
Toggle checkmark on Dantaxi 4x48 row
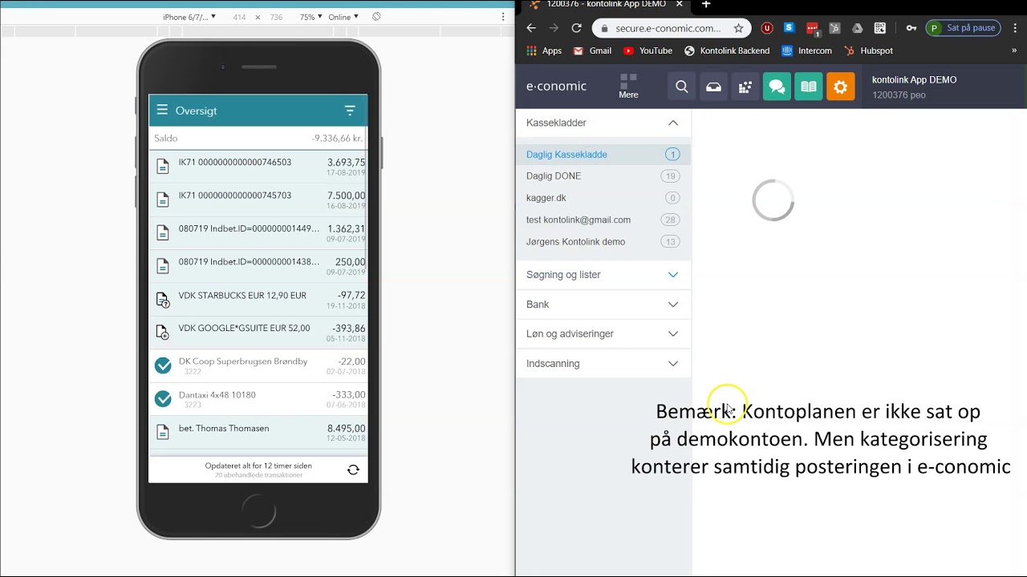coord(163,398)
